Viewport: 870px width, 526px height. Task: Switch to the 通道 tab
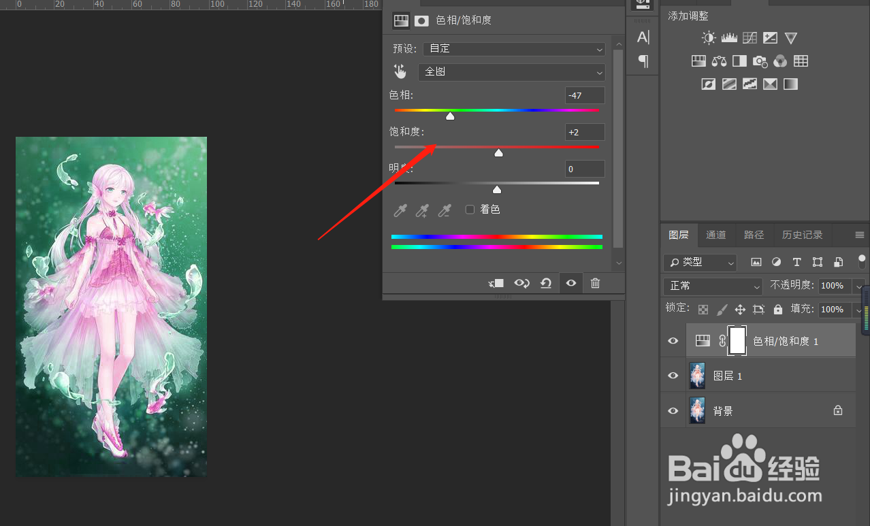point(715,235)
